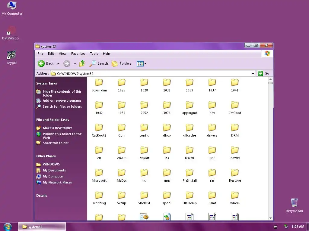Collapse the Other Places section header
This screenshot has width=309, height=231.
[x=46, y=156]
